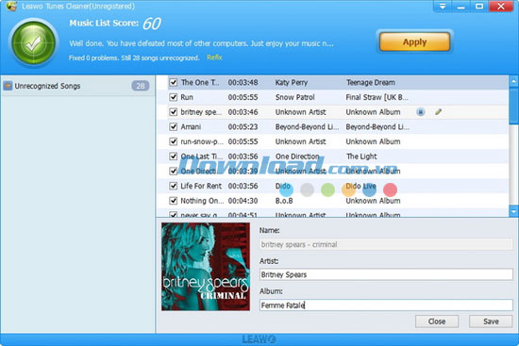The image size is (519, 346).
Task: Toggle the run-snow-p... song checkbox
Action: [173, 141]
